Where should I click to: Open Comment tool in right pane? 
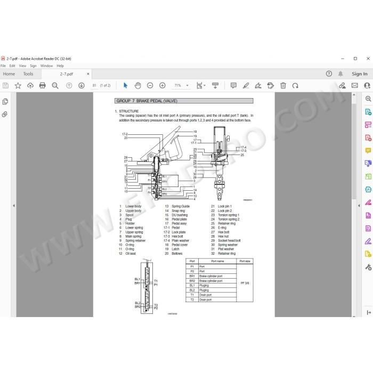(368, 151)
